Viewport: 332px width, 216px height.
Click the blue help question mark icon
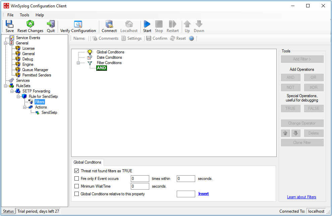[191, 38]
